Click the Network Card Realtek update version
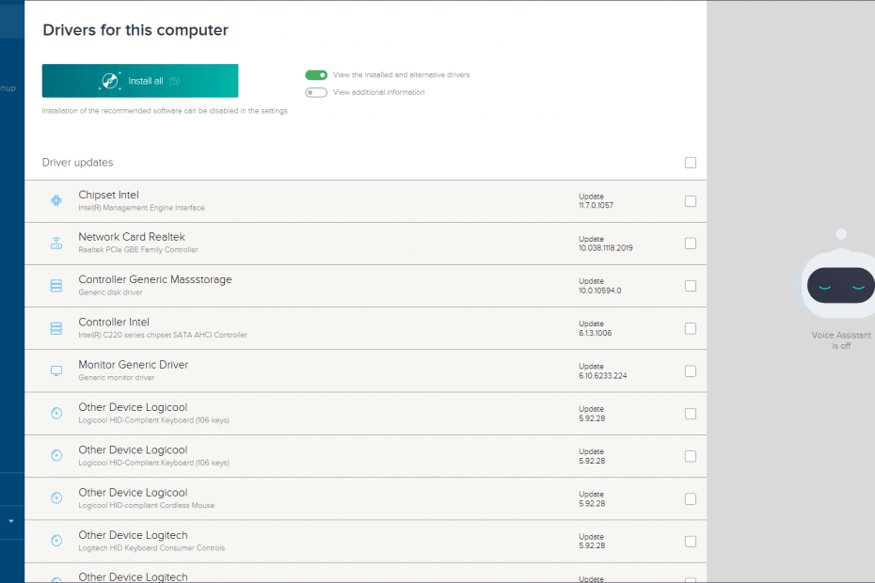The height and width of the screenshot is (583, 875). tap(605, 248)
